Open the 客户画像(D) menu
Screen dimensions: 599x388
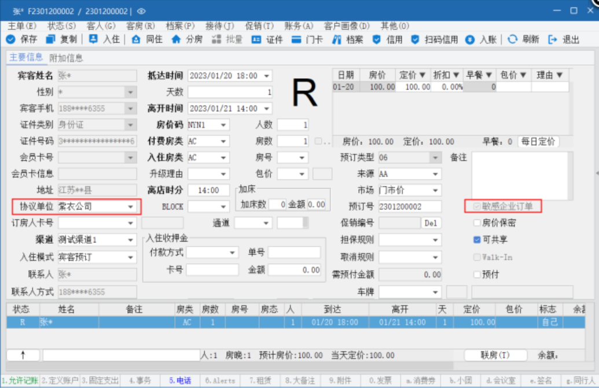tap(347, 25)
